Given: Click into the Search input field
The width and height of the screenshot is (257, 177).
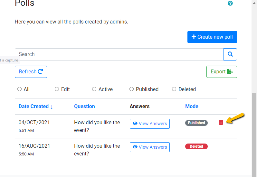Looking at the screenshot, I should [119, 54].
